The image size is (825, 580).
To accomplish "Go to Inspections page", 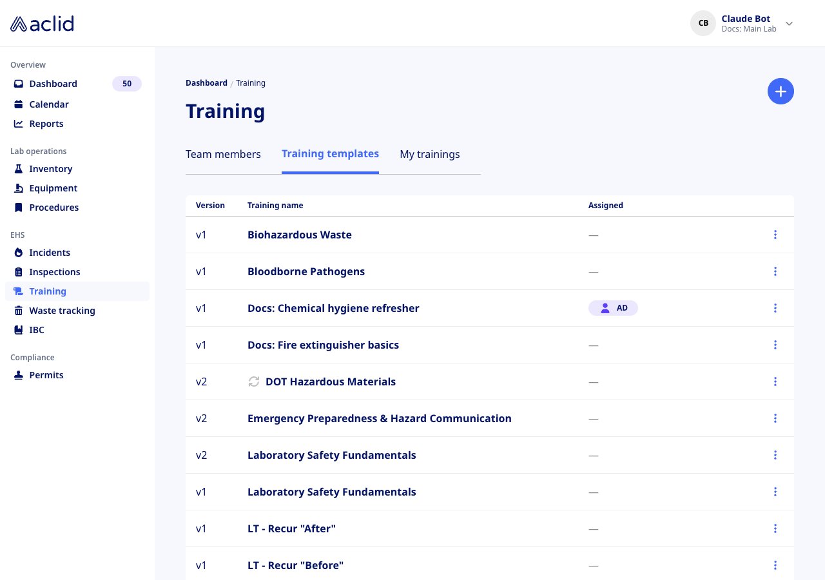I will pyautogui.click(x=77, y=272).
